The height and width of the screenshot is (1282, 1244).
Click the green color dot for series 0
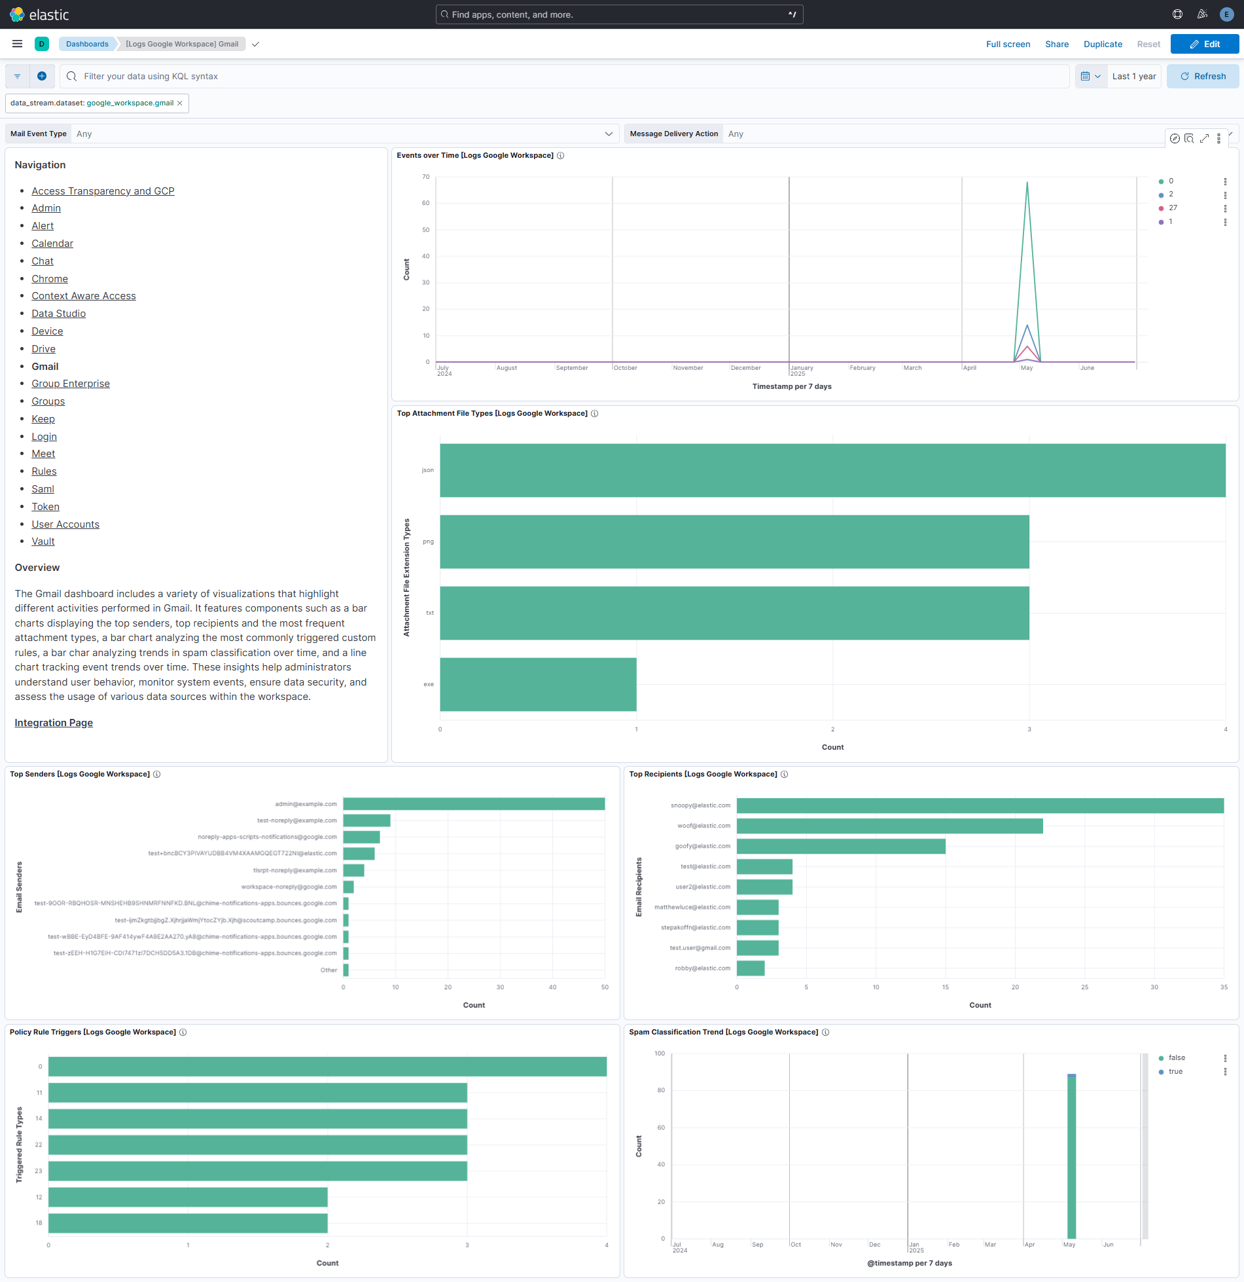[x=1161, y=181]
